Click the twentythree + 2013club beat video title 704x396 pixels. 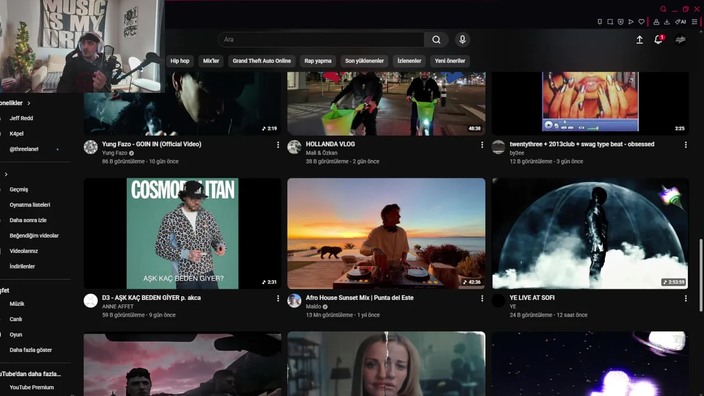(582, 144)
